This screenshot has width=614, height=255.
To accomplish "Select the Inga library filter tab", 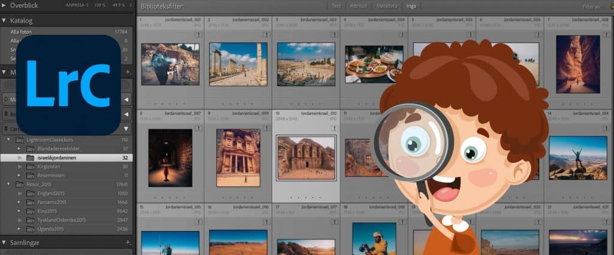I will pyautogui.click(x=411, y=6).
